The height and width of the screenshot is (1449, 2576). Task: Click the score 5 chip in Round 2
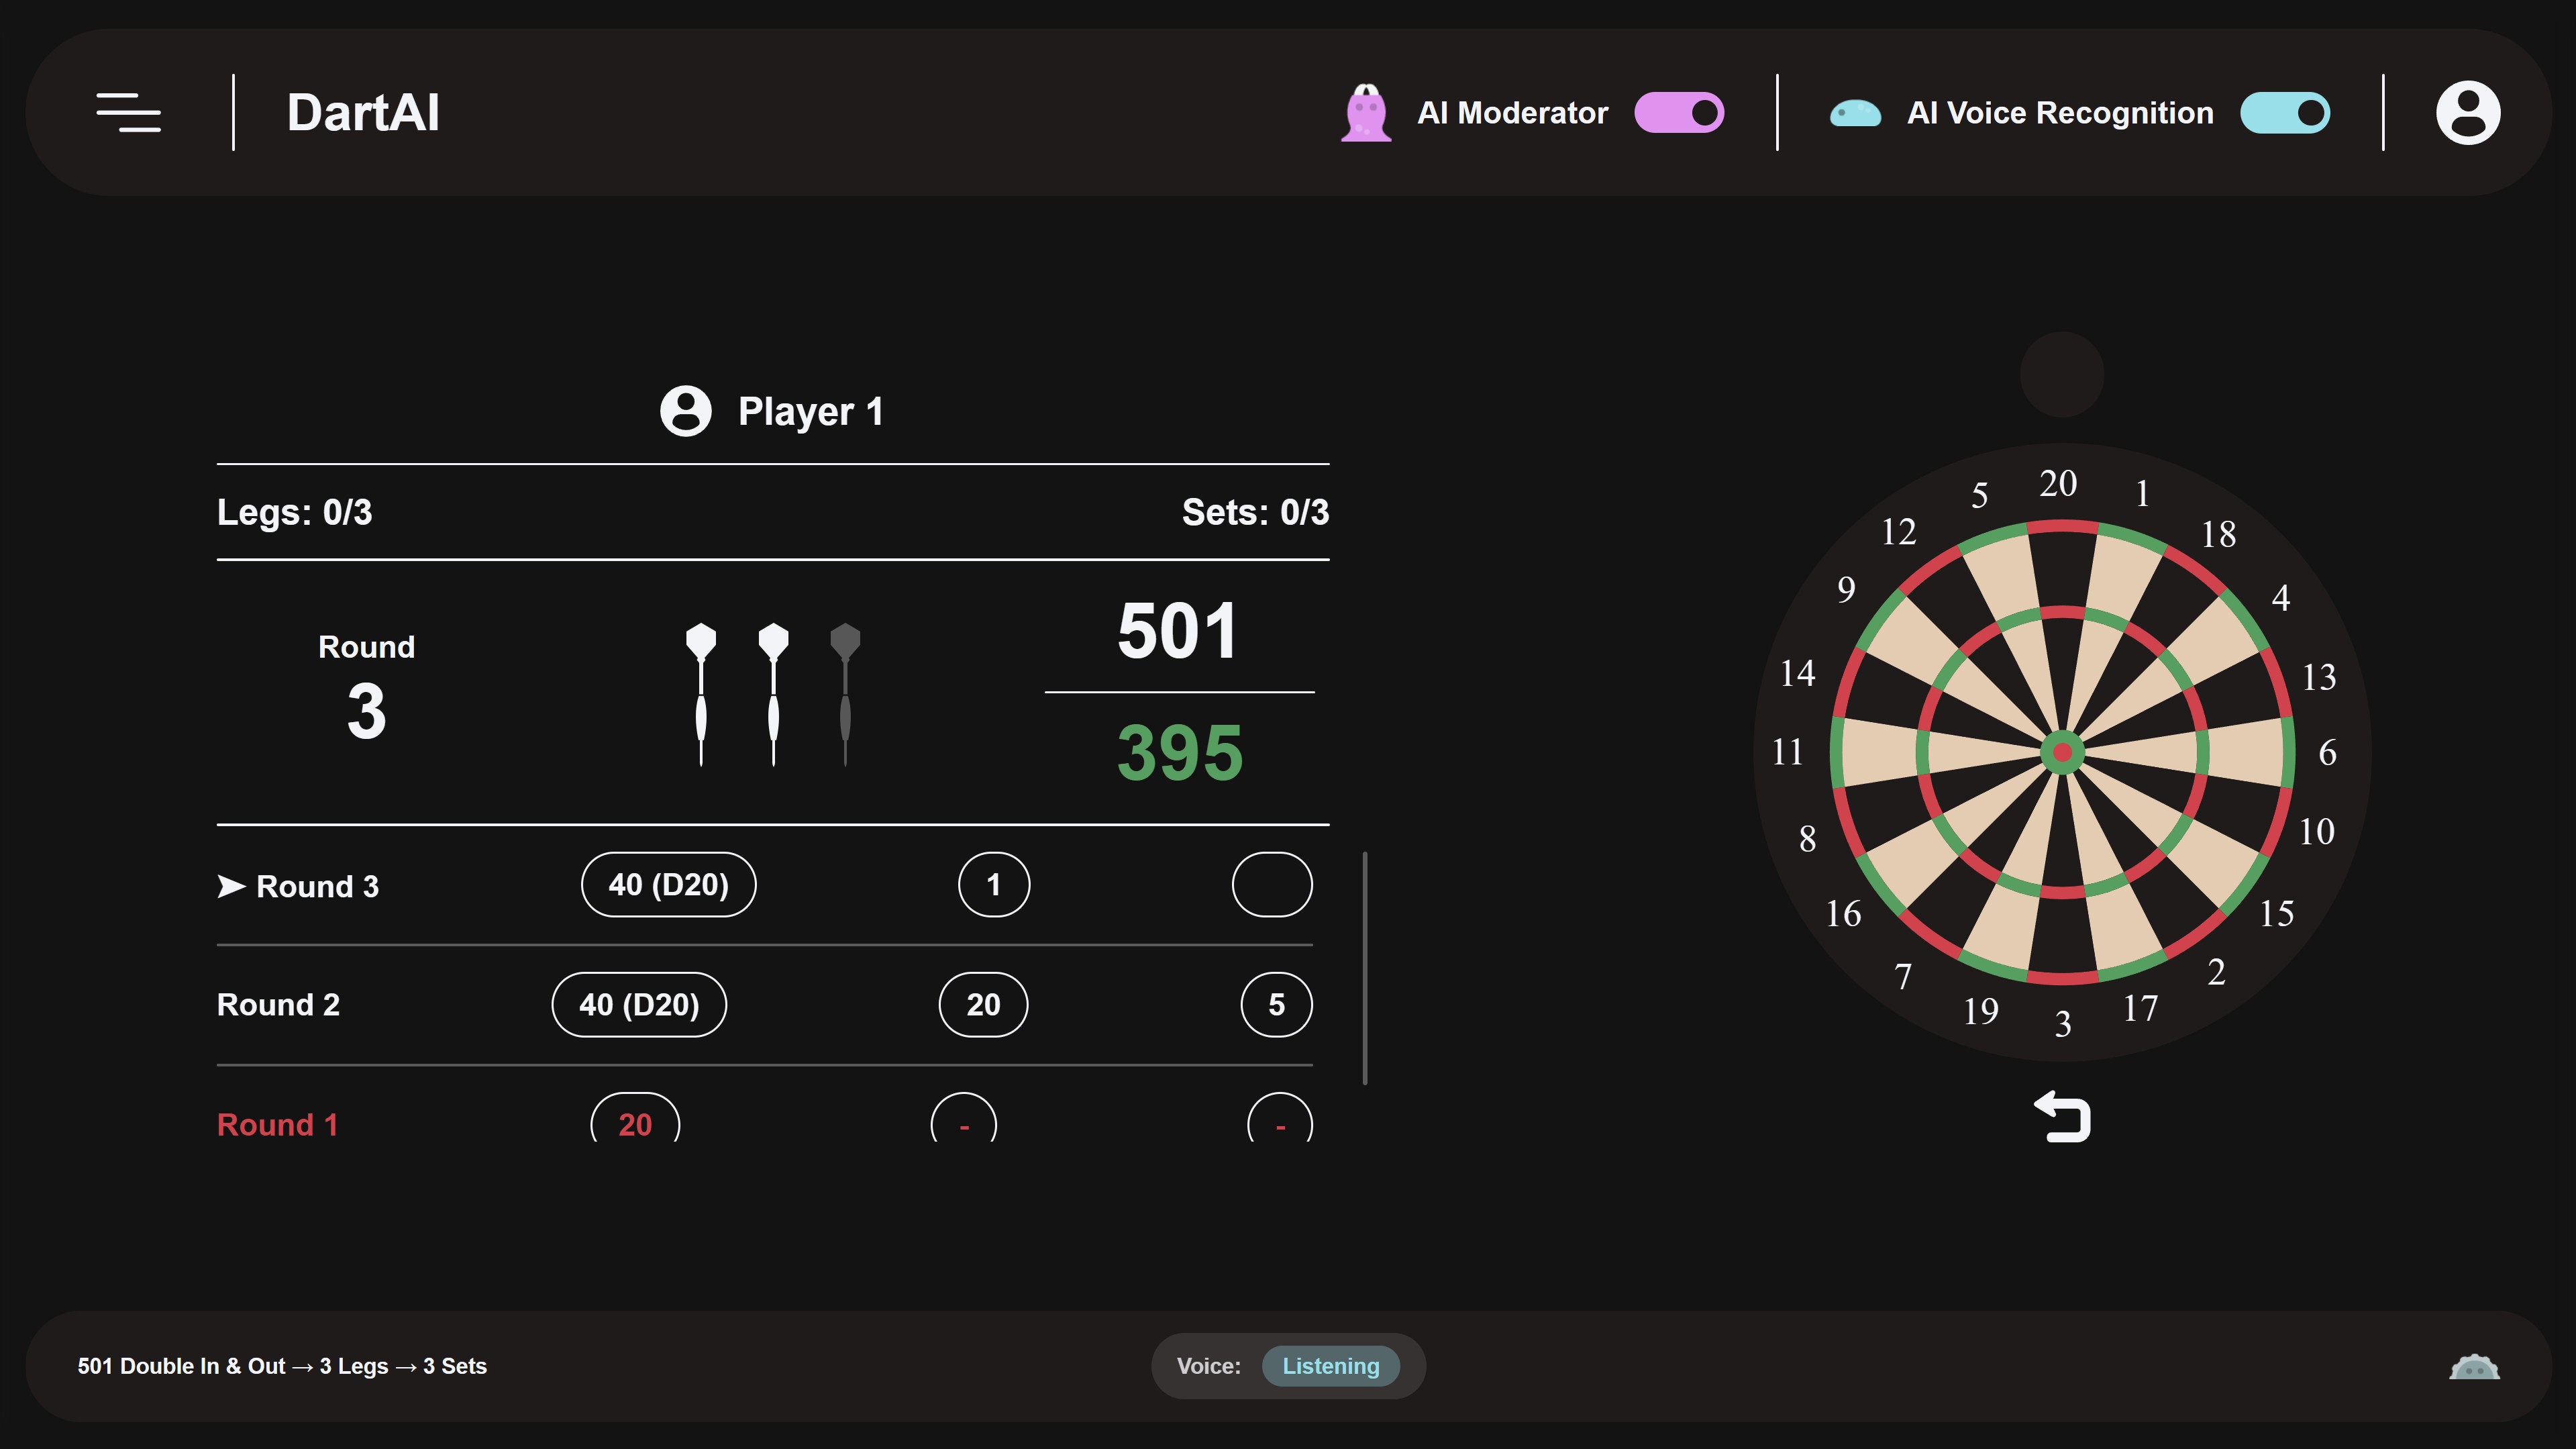coord(1276,1005)
